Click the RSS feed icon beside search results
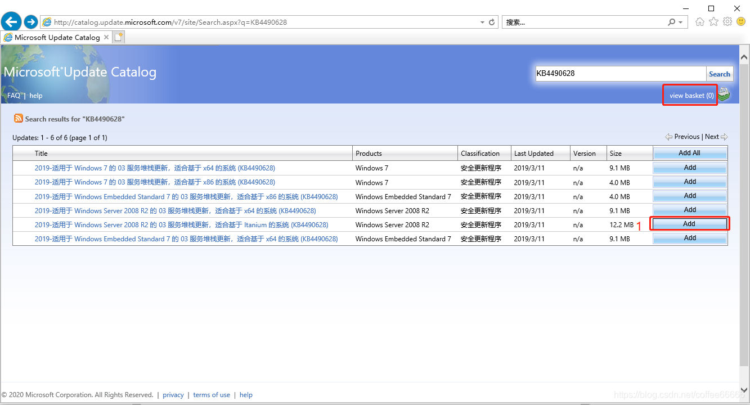 19,119
